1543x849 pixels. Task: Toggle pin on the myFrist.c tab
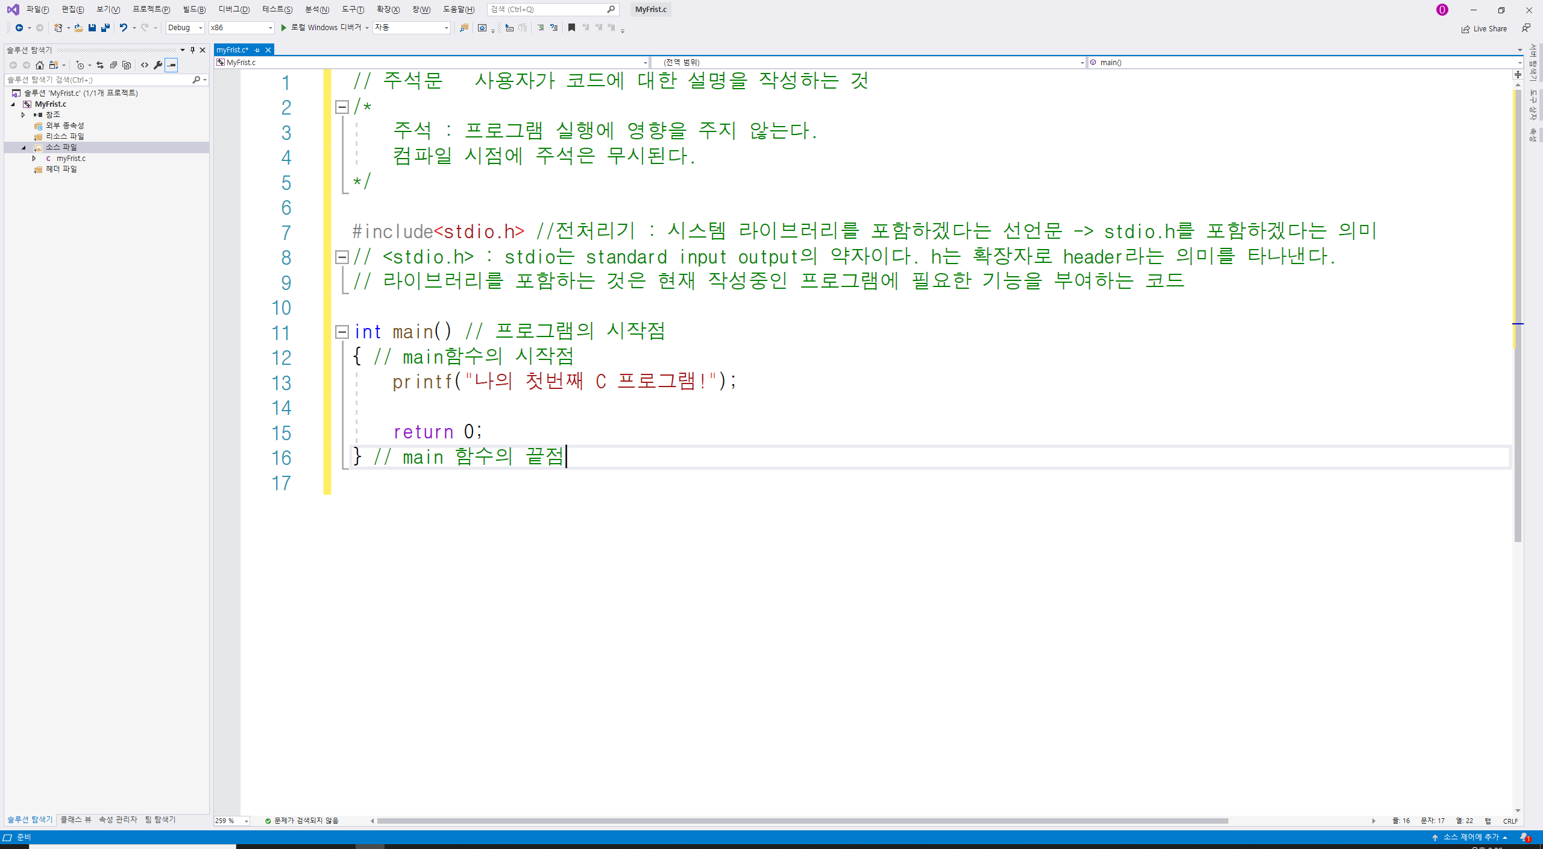click(257, 50)
